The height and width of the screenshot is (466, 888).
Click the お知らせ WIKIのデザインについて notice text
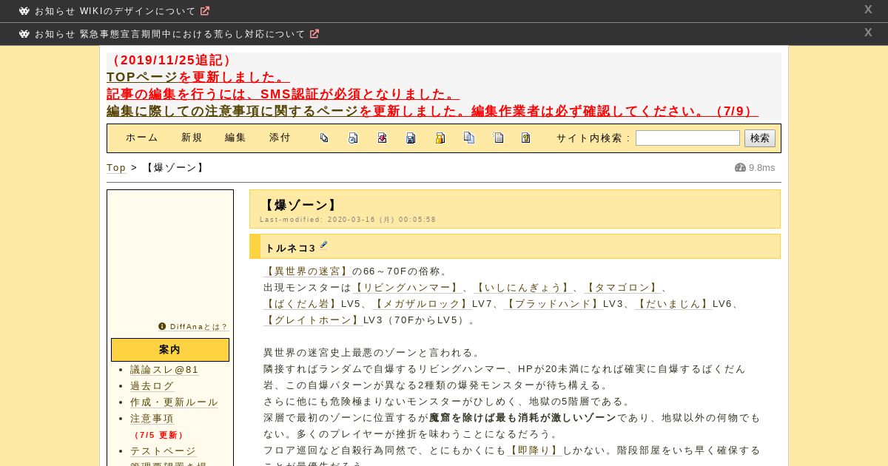tap(115, 12)
